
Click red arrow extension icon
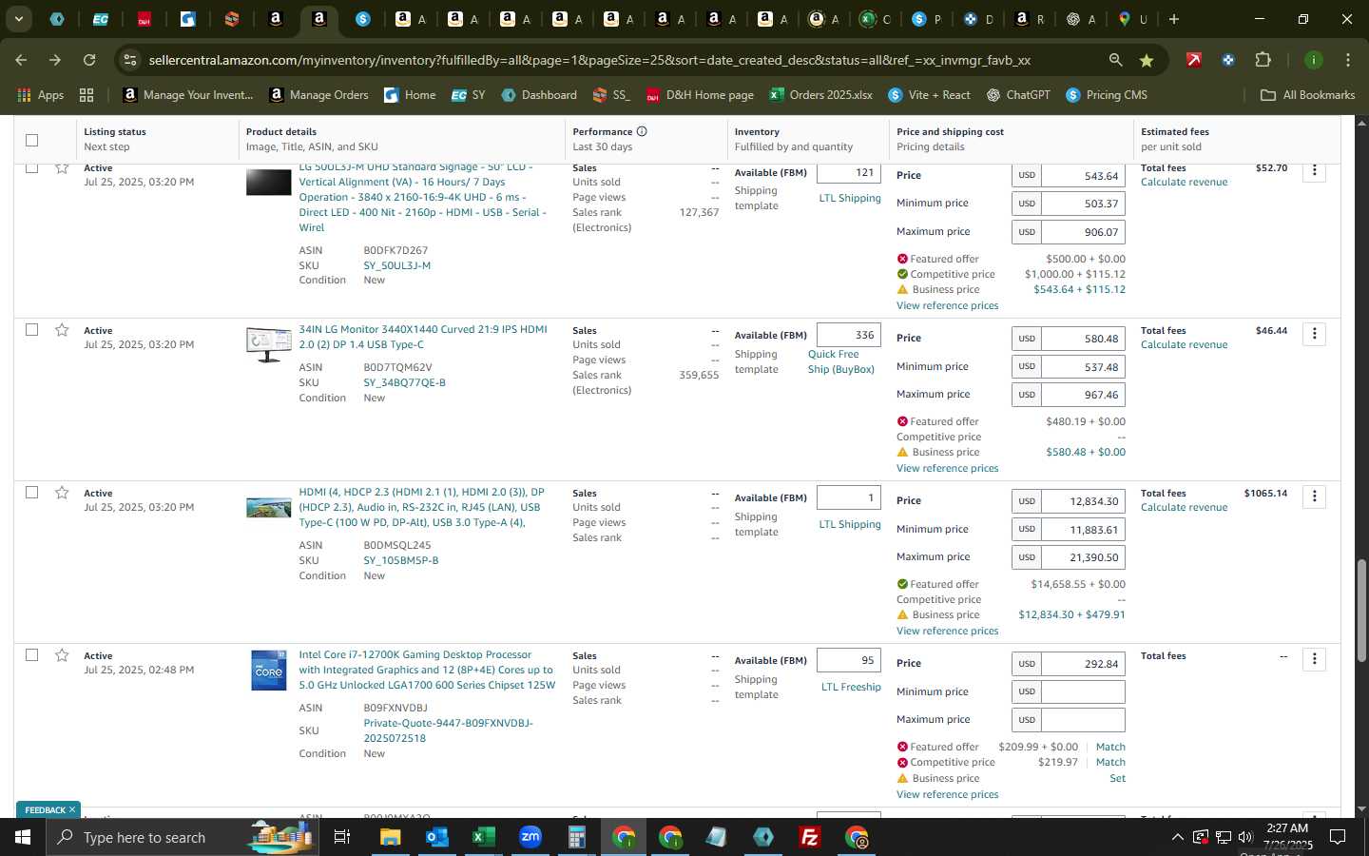[1193, 60]
